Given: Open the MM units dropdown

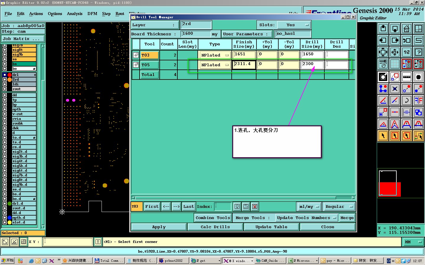Looking at the screenshot, I should (x=413, y=242).
